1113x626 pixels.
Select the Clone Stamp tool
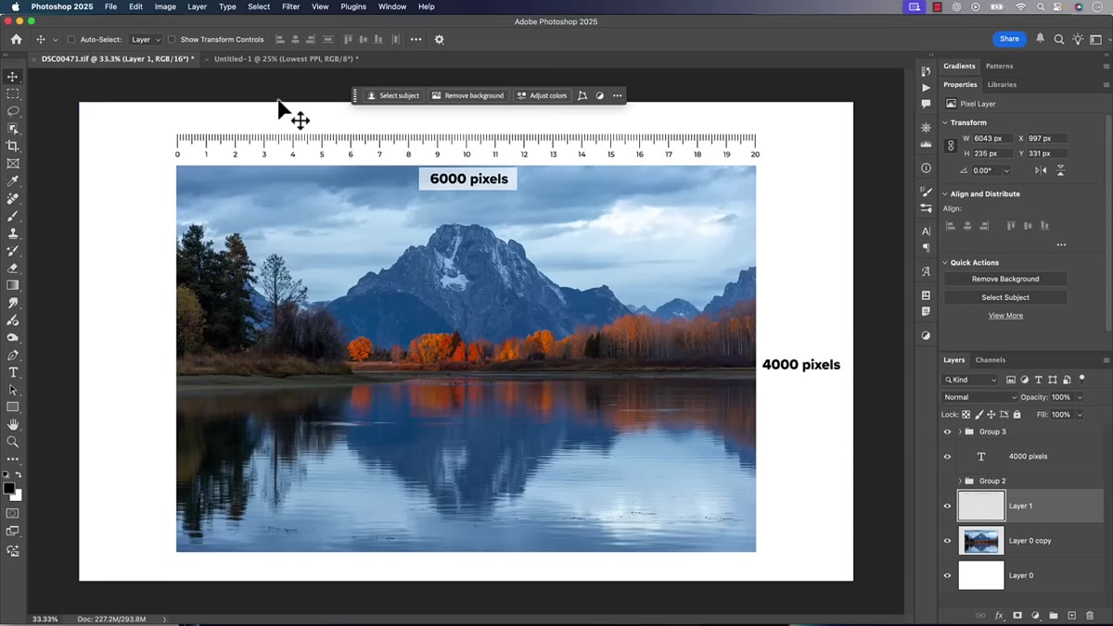coord(13,233)
